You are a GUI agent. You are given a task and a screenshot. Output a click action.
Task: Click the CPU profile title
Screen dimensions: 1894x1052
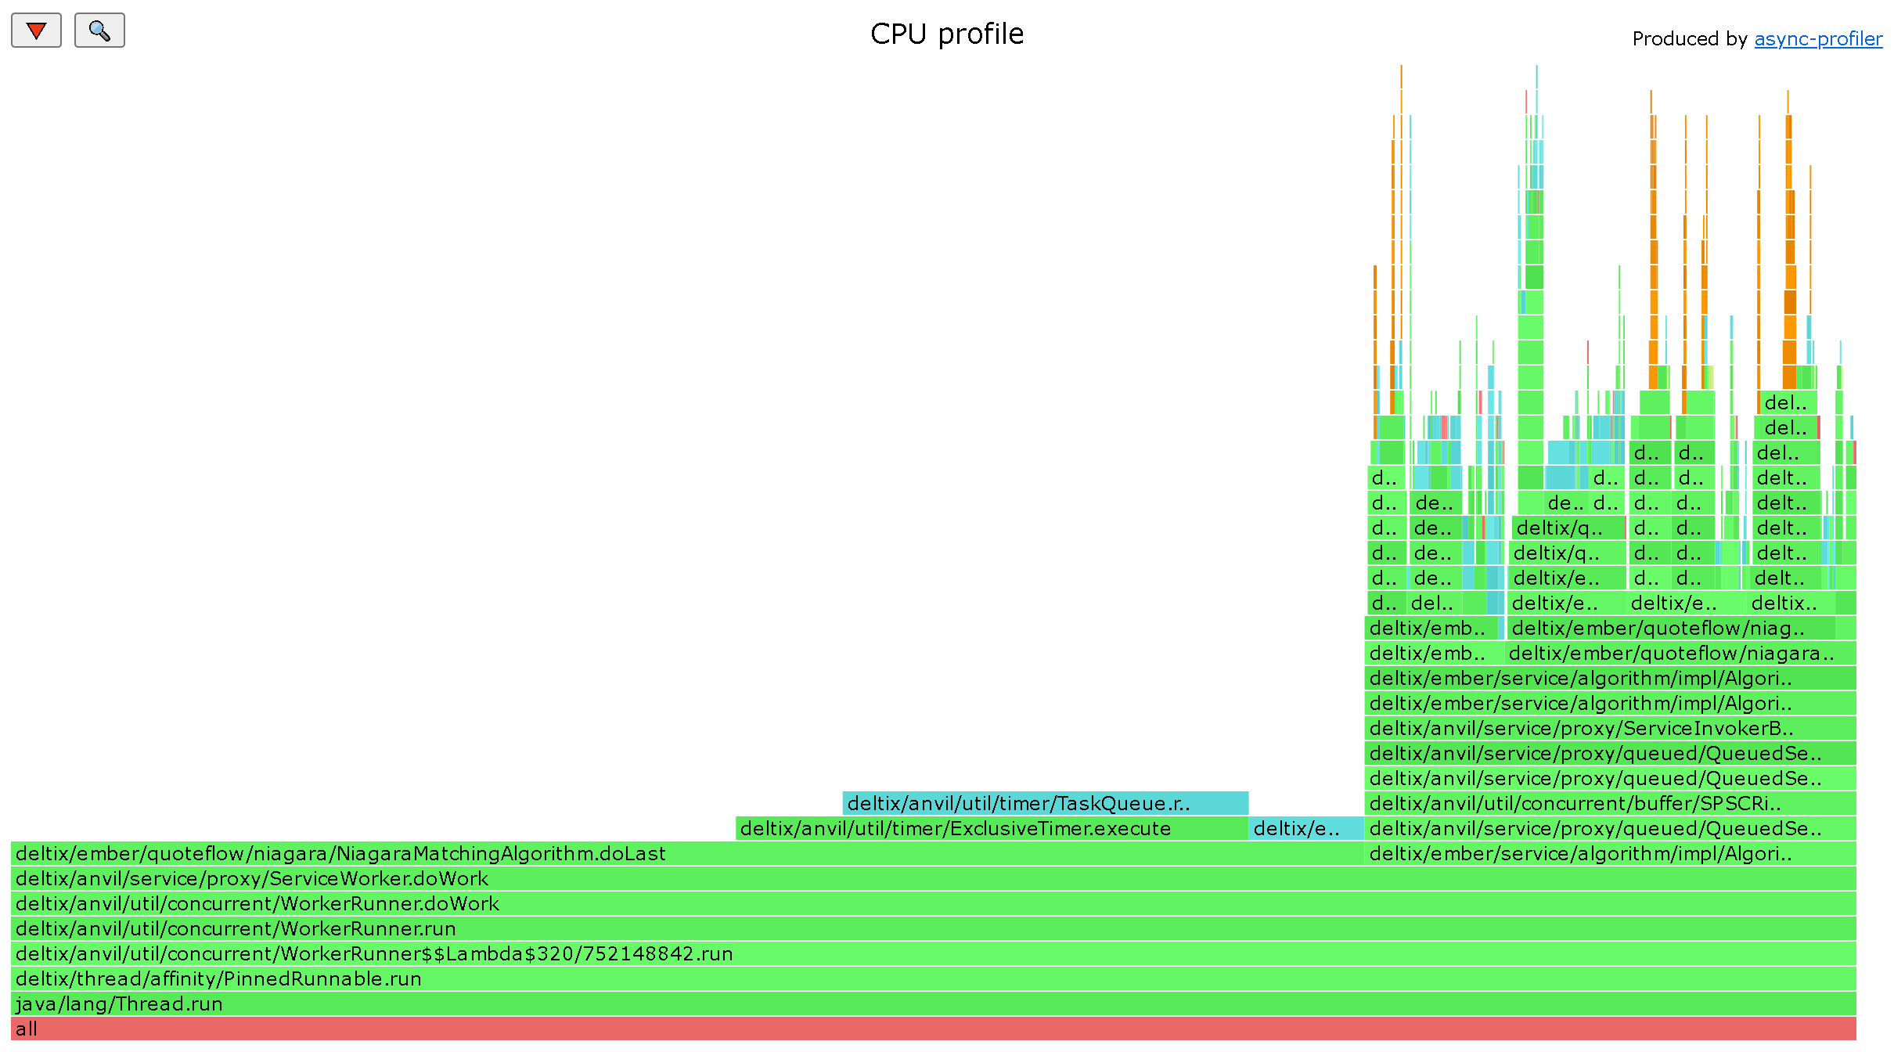pyautogui.click(x=947, y=34)
